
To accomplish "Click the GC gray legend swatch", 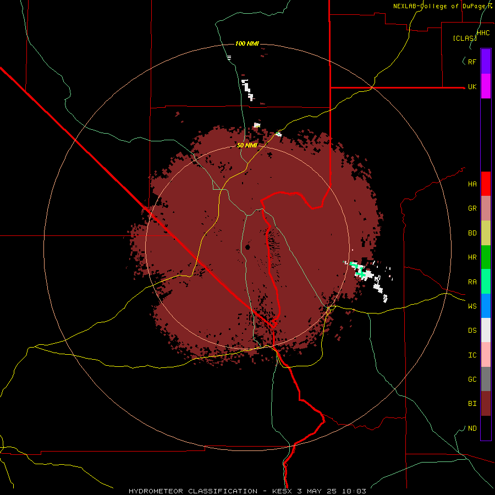I will coord(486,379).
